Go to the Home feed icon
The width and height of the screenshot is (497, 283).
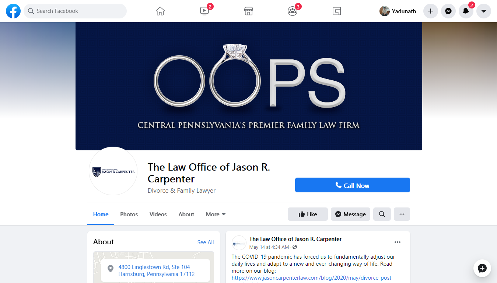[x=160, y=11]
